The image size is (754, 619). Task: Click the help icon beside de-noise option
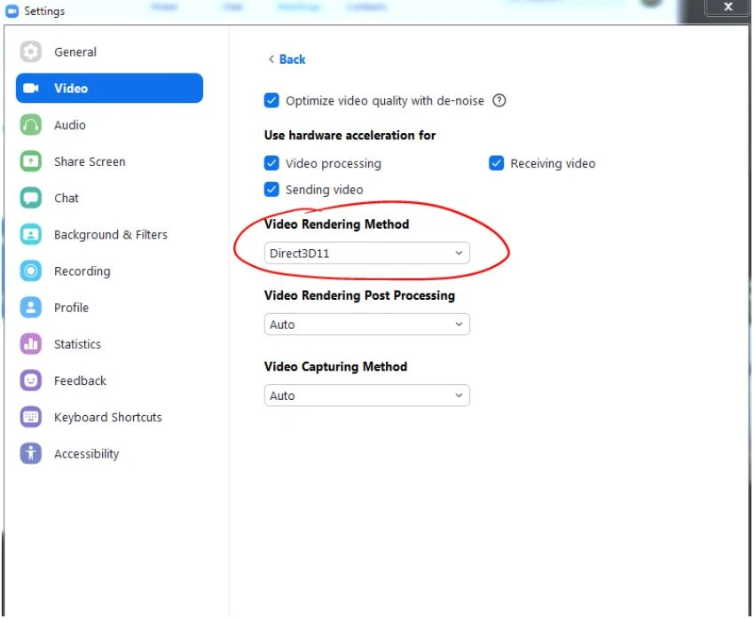coord(499,100)
